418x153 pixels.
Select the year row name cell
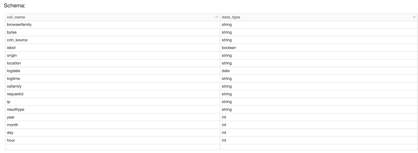(11, 117)
